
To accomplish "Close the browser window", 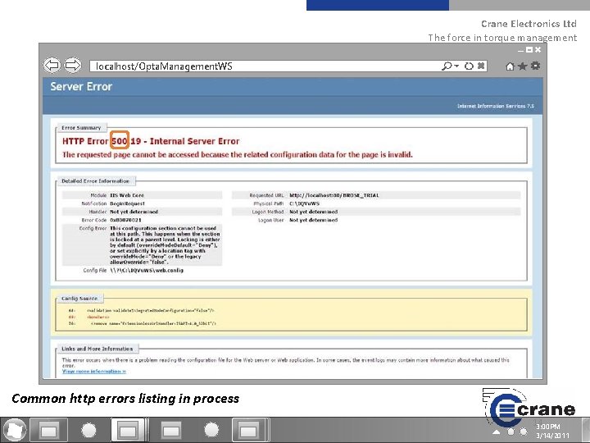I will 538,49.
